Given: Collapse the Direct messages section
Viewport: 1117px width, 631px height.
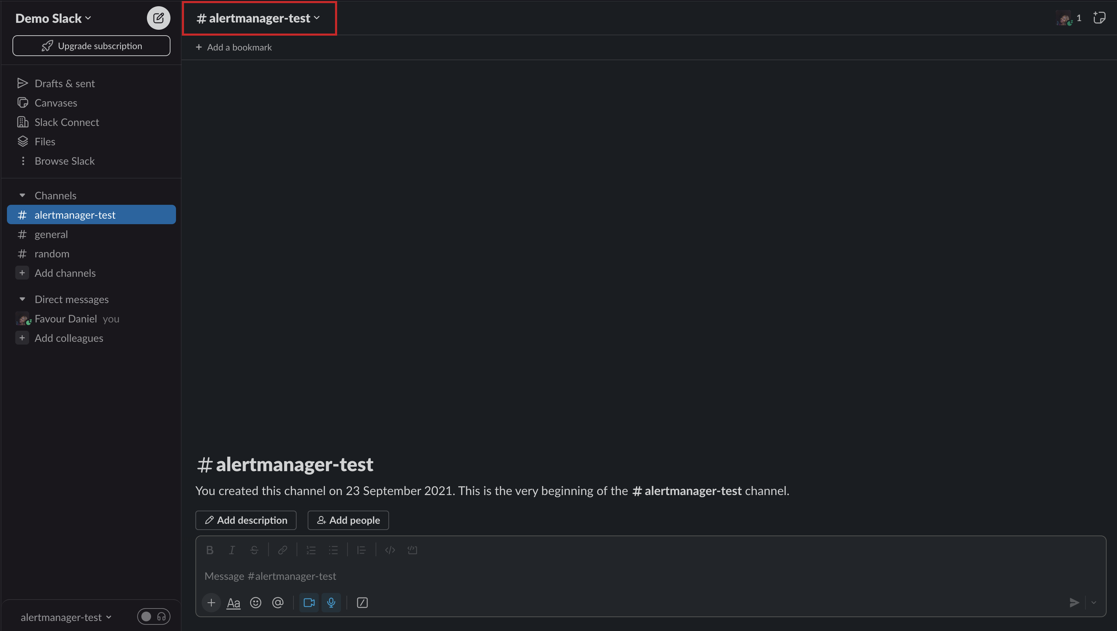Looking at the screenshot, I should click(x=22, y=300).
